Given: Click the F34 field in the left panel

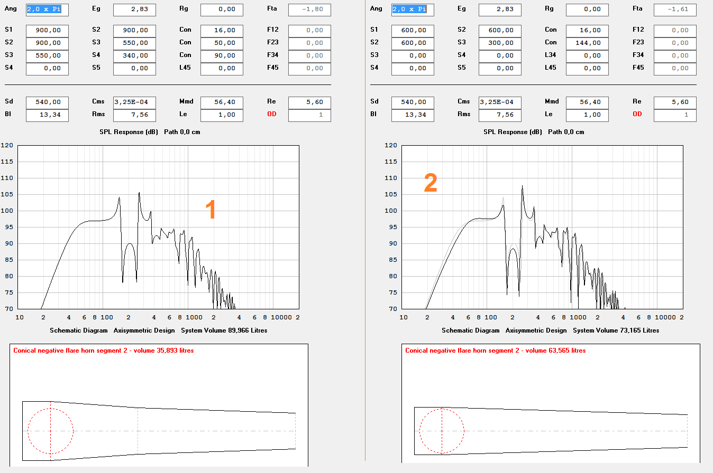Looking at the screenshot, I should point(309,56).
